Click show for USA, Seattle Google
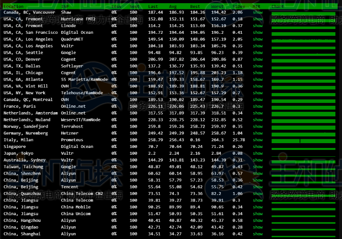Screen dimensions: 342x239 point(258,52)
